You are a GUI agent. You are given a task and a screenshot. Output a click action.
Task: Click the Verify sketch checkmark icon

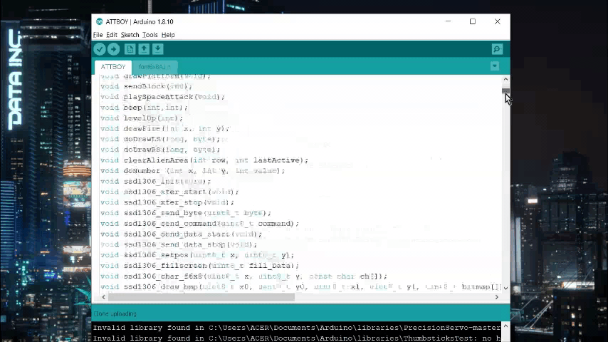(x=100, y=49)
